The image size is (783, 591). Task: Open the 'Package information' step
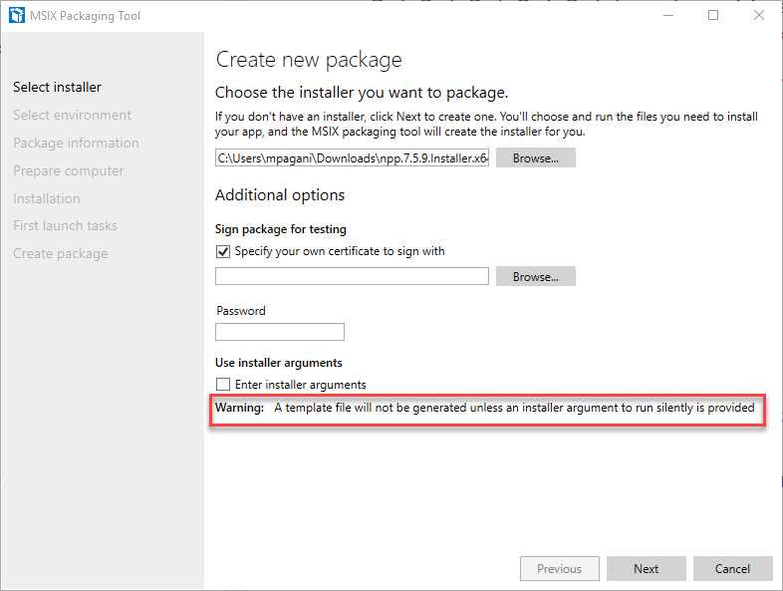pyautogui.click(x=76, y=143)
